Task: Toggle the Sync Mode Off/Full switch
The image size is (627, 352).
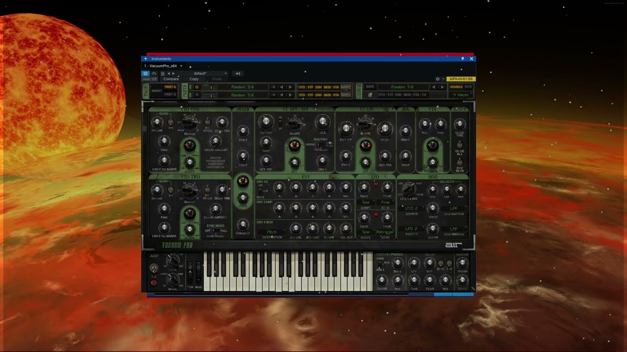Action: 215,231
